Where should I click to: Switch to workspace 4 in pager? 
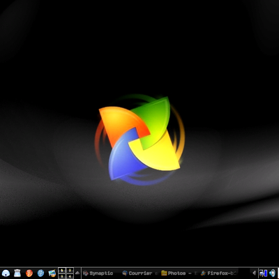coord(70,276)
